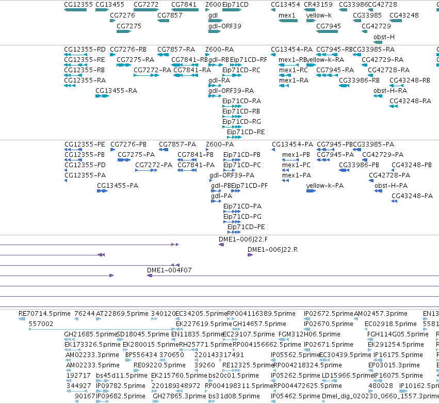Click the yellow-k gene label
439x404 pixels.
tap(319, 15)
